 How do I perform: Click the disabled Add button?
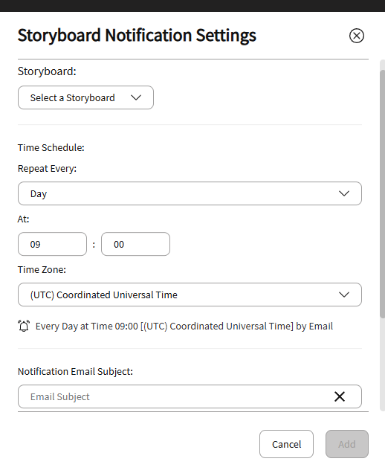tap(347, 444)
